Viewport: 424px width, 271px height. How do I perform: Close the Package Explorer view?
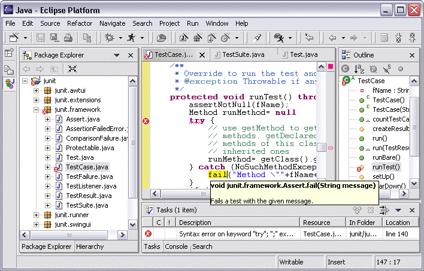click(131, 55)
